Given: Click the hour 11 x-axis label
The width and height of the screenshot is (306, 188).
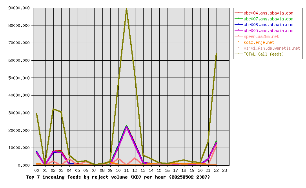Looking at the screenshot, I should pos(126,170).
